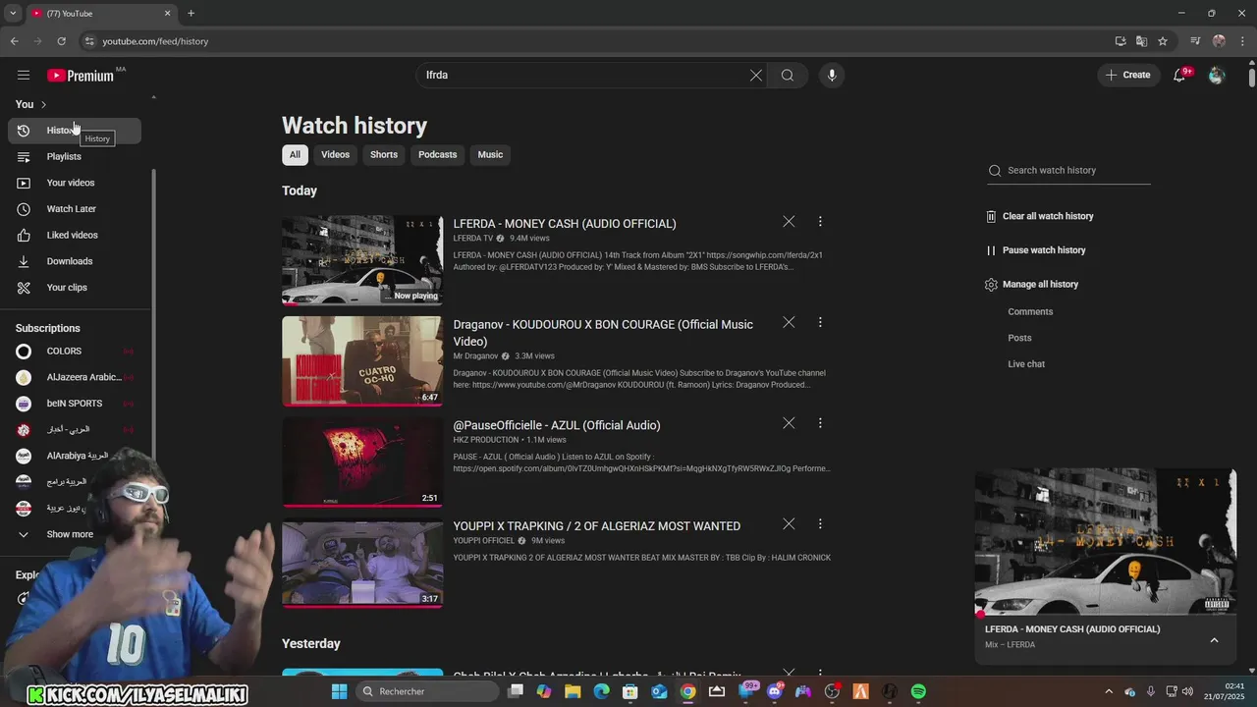Open Your clips in the sidebar
The image size is (1257, 707).
pyautogui.click(x=75, y=288)
